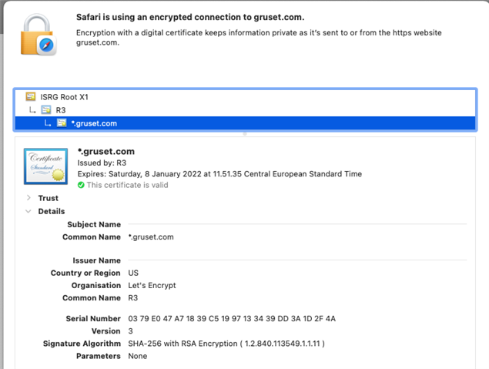
Task: Click 'This certificate is valid' text
Action: [x=128, y=185]
